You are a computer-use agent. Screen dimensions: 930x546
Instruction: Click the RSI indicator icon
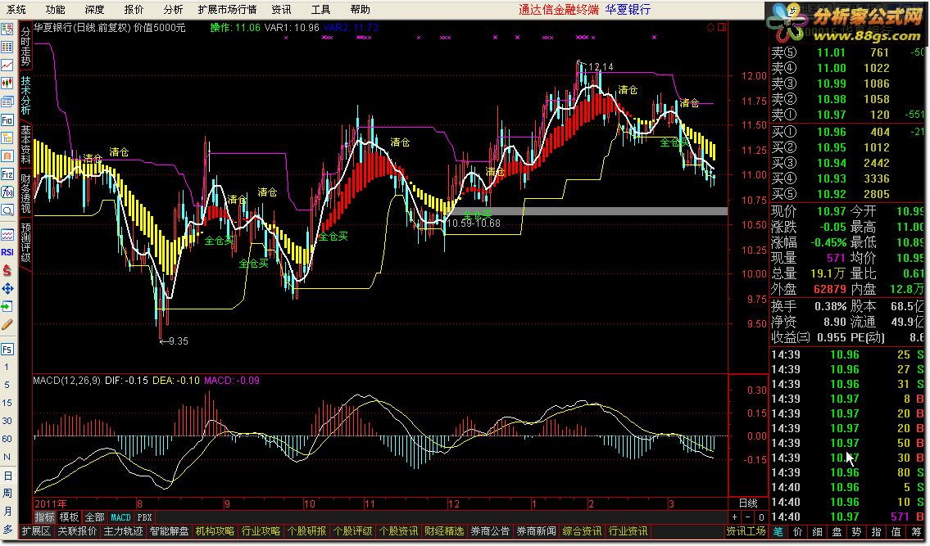[x=7, y=252]
